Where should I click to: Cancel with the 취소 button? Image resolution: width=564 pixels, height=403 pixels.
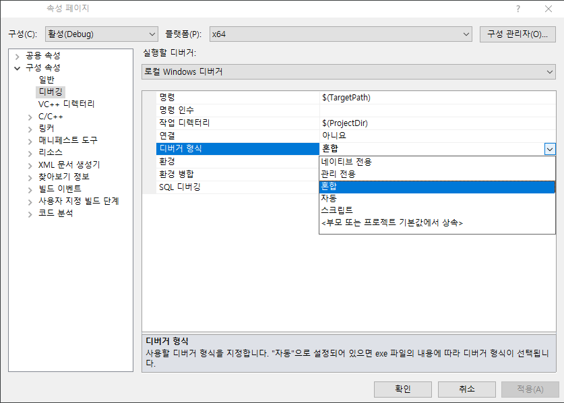click(467, 389)
